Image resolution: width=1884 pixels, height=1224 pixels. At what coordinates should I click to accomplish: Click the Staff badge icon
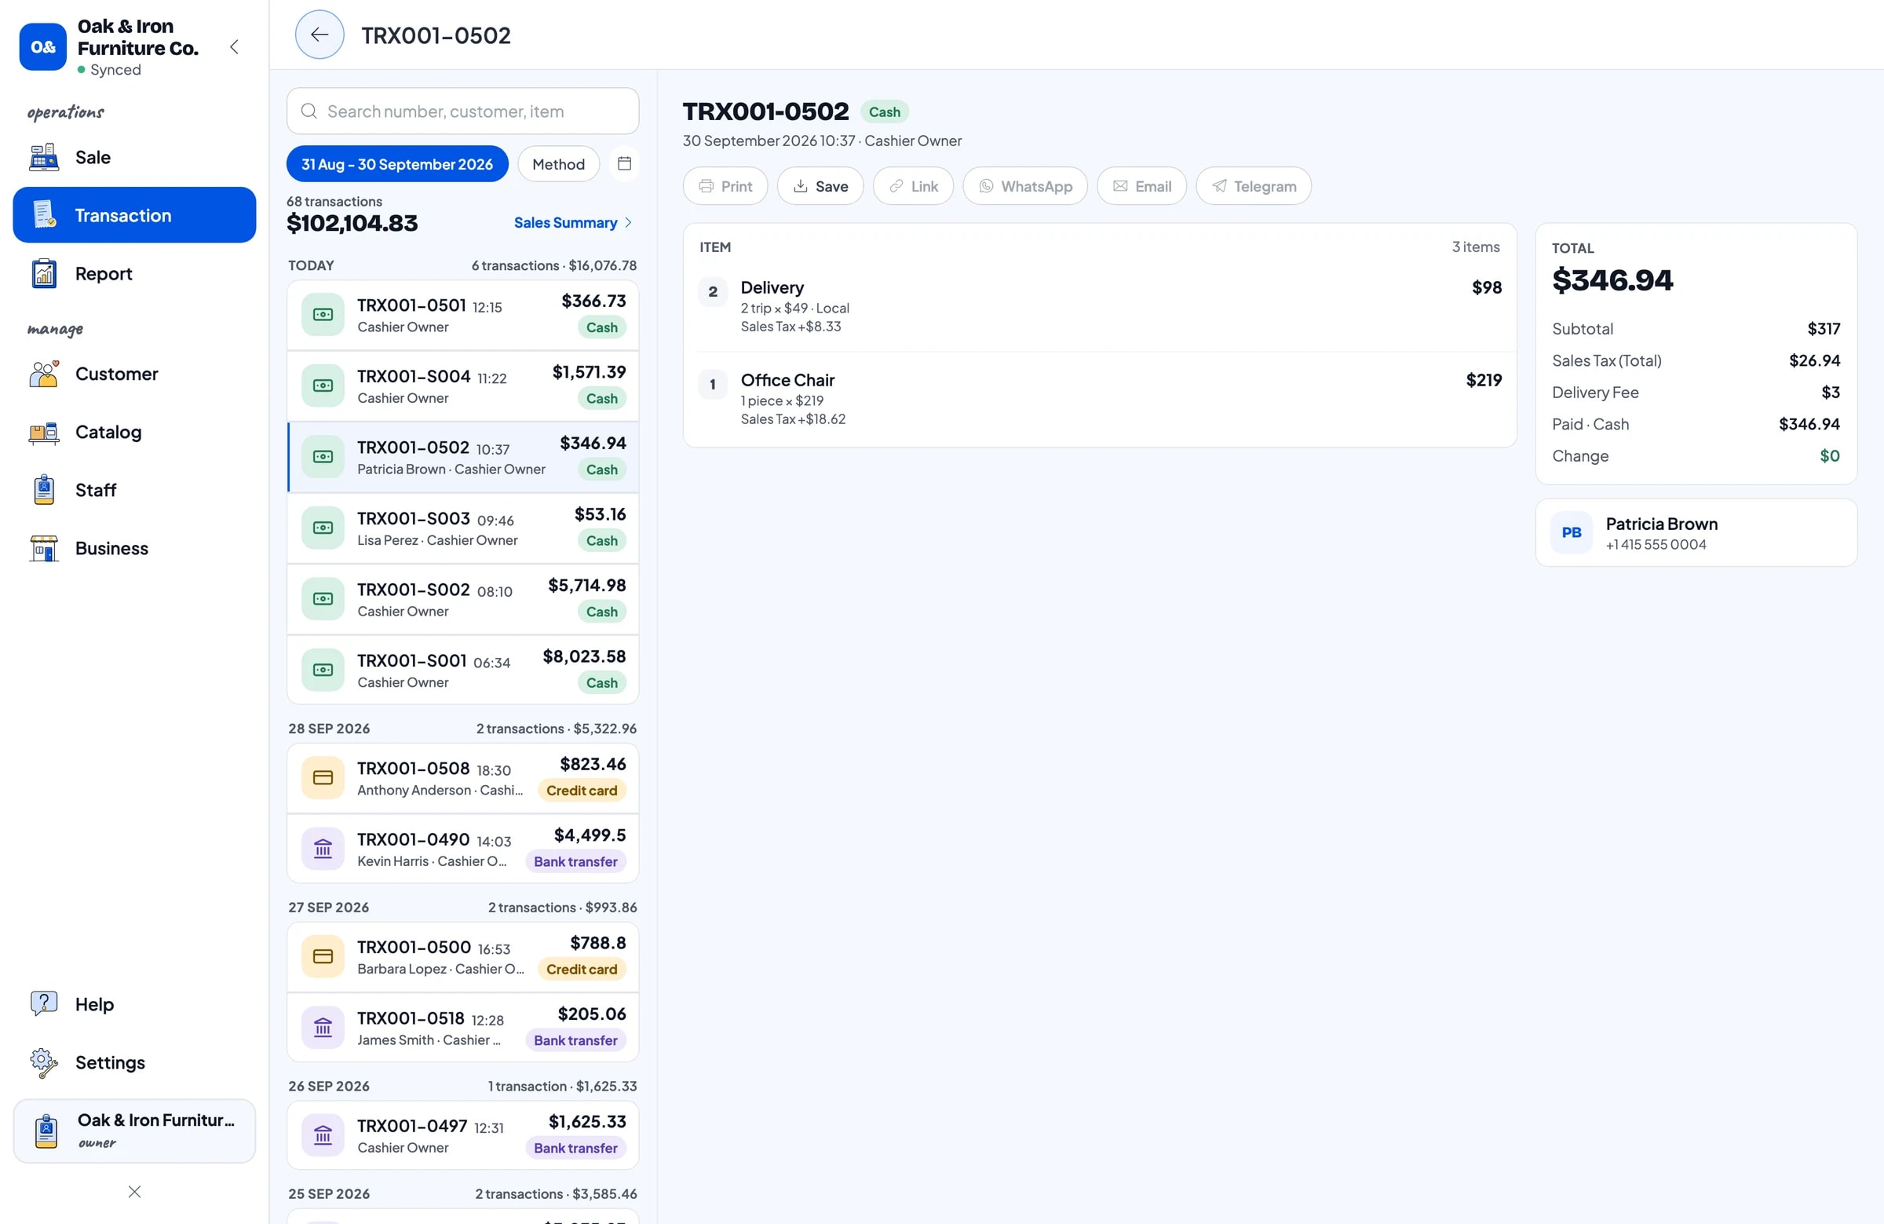coord(43,490)
